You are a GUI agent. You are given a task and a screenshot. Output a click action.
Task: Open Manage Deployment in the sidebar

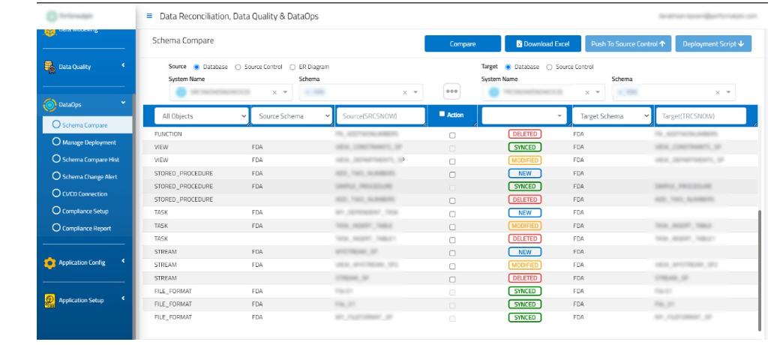[88, 142]
